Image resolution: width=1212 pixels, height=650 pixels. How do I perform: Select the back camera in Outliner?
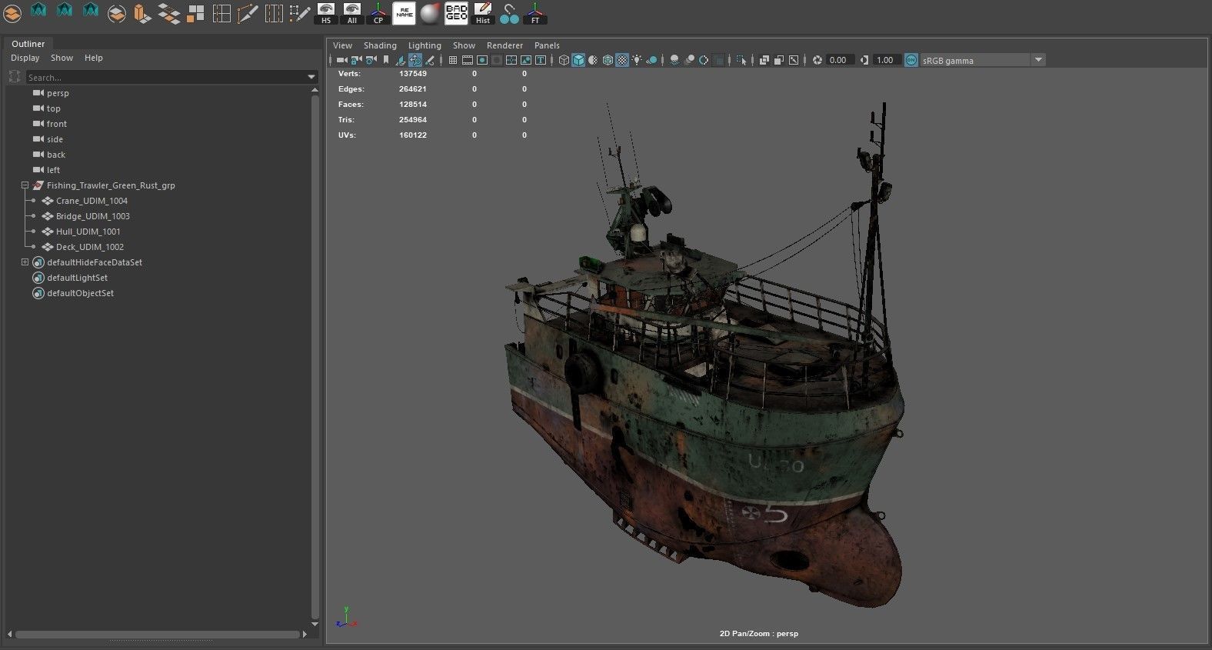56,155
